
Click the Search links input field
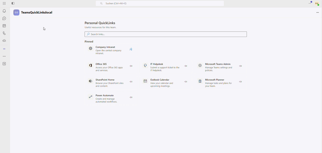[166, 34]
